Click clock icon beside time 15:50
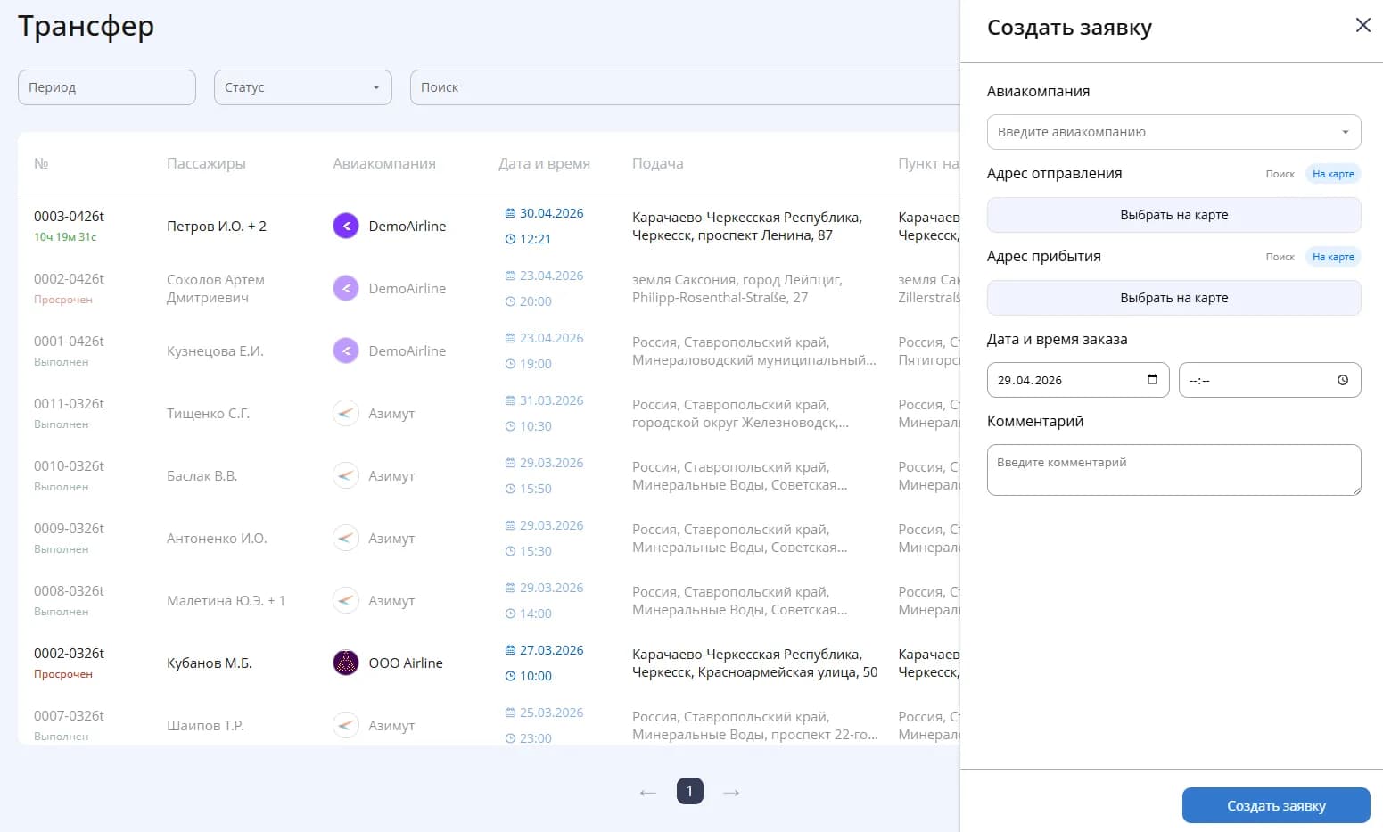The image size is (1383, 832). (x=510, y=489)
